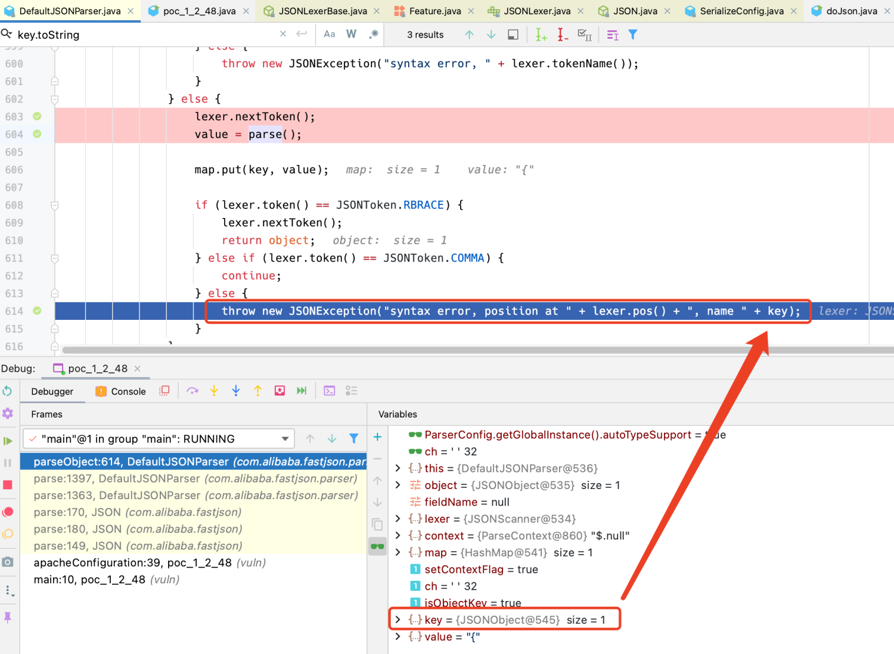Open search filter funnel in find bar
Viewport: 894px width, 654px height.
(x=633, y=35)
